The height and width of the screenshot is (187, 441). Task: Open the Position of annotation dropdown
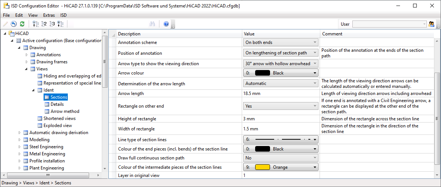click(x=281, y=53)
